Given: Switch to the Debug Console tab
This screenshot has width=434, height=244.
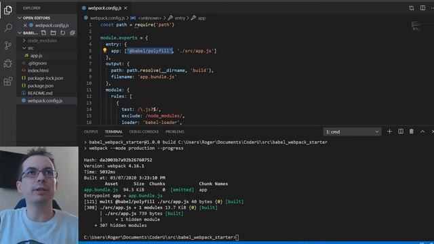Looking at the screenshot, I should pos(144,131).
